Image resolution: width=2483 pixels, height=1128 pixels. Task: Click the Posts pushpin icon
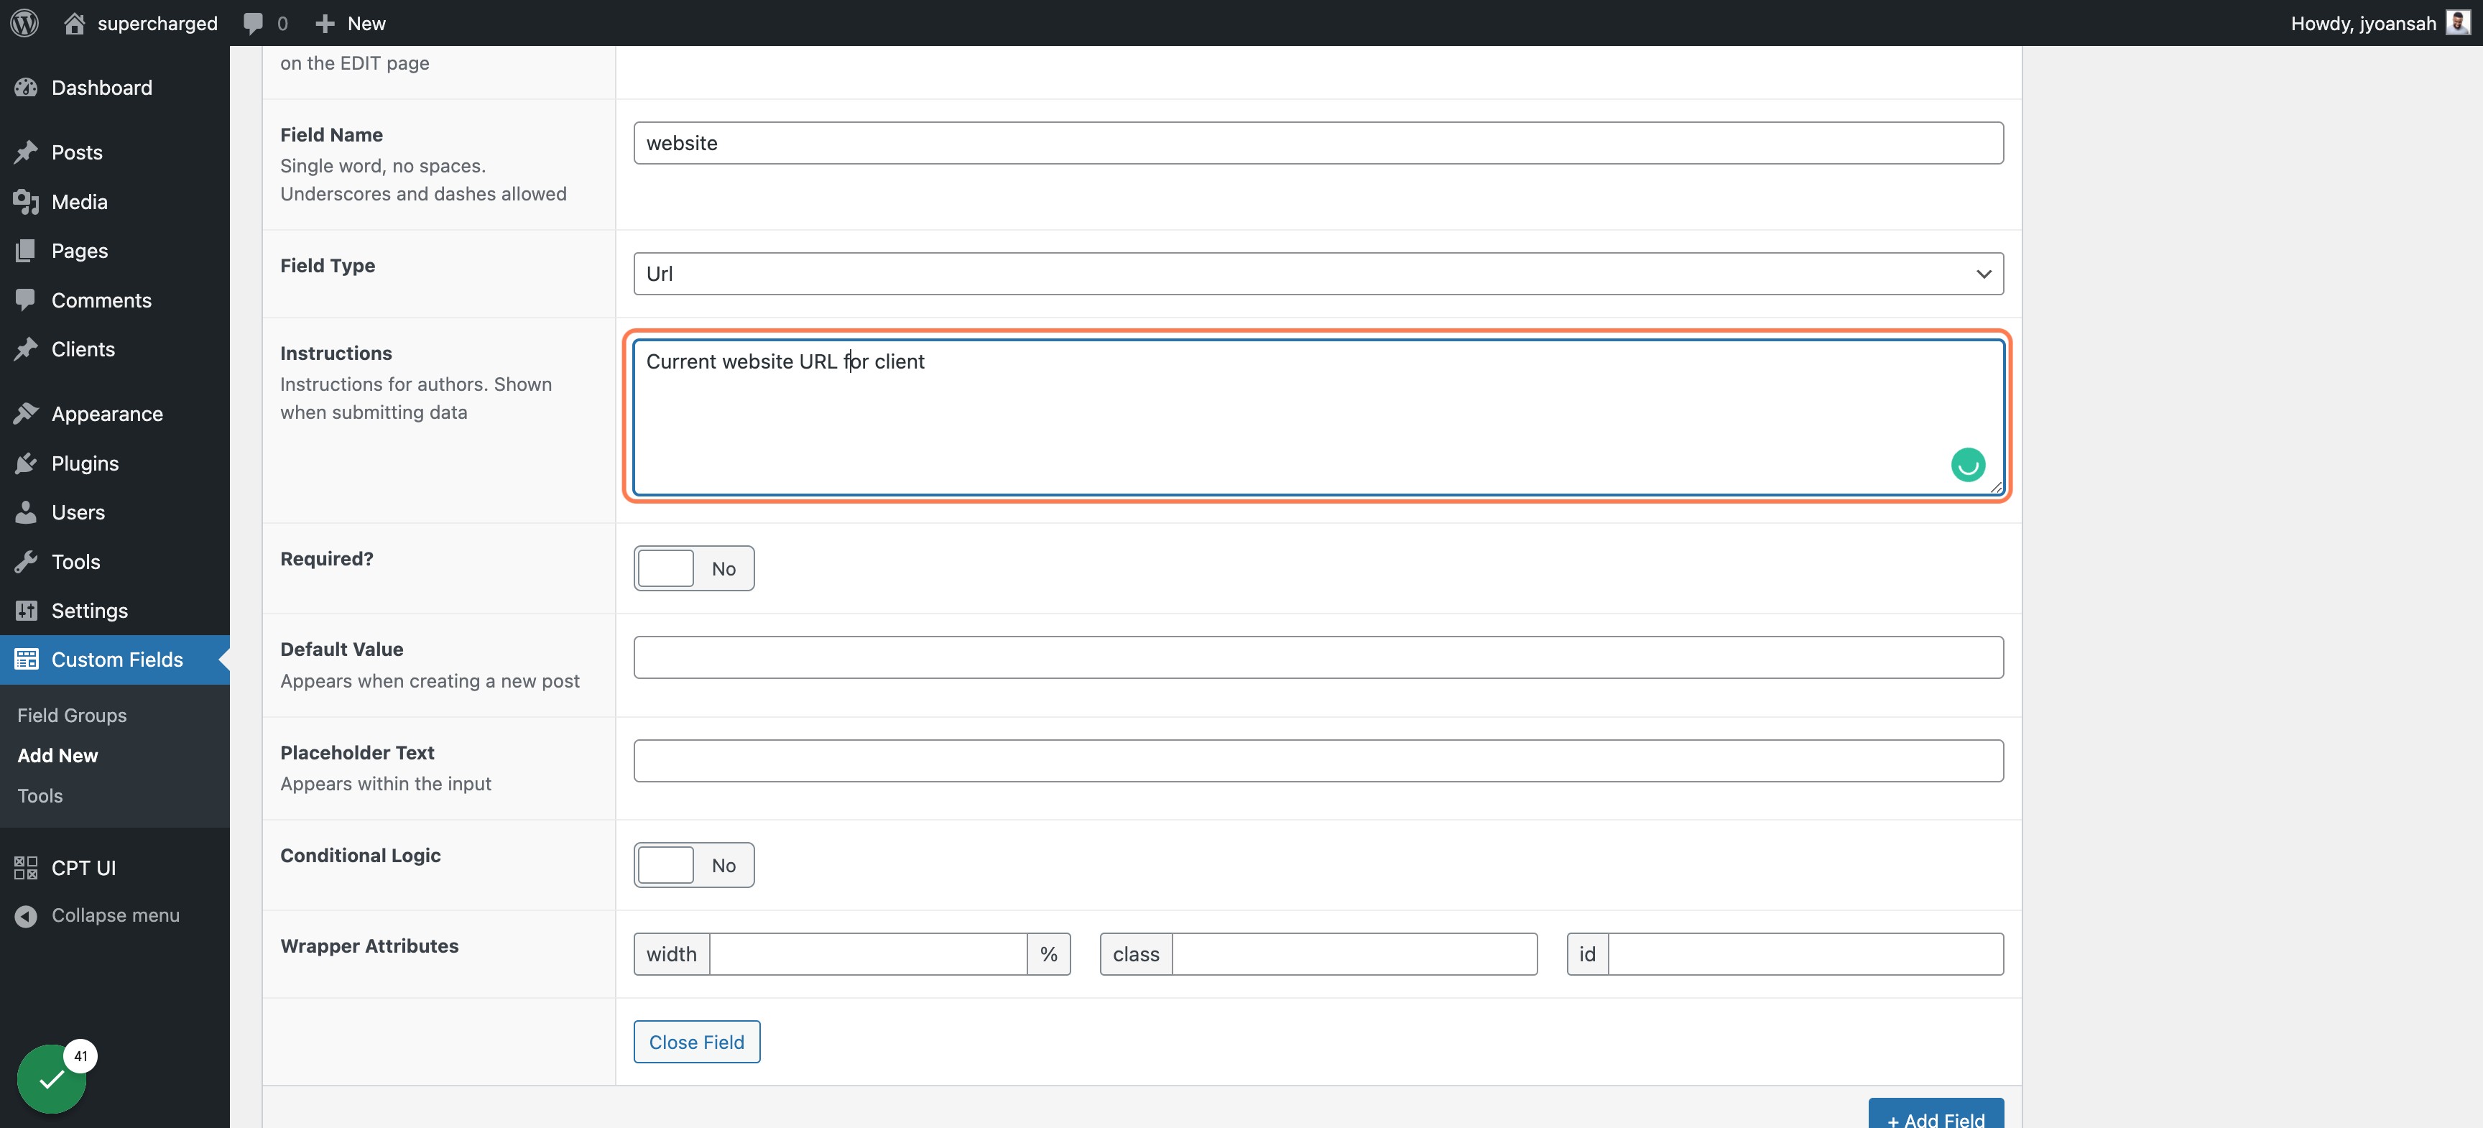26,152
